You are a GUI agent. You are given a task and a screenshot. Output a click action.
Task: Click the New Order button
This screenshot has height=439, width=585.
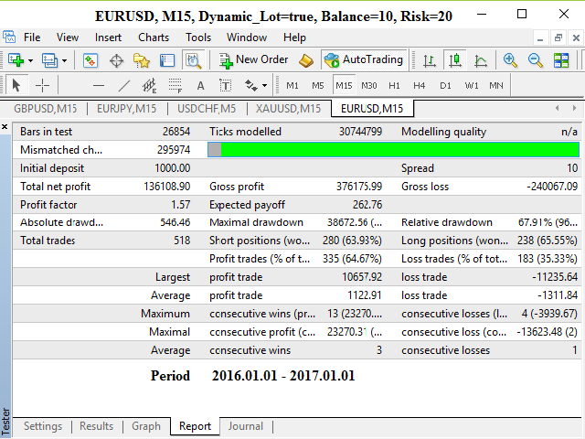pos(254,59)
